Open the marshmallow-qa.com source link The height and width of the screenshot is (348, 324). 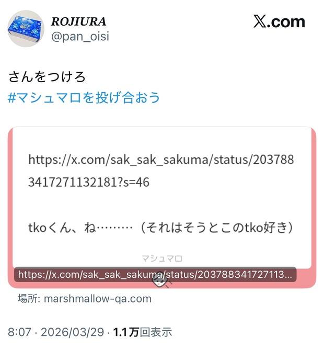tap(98, 299)
